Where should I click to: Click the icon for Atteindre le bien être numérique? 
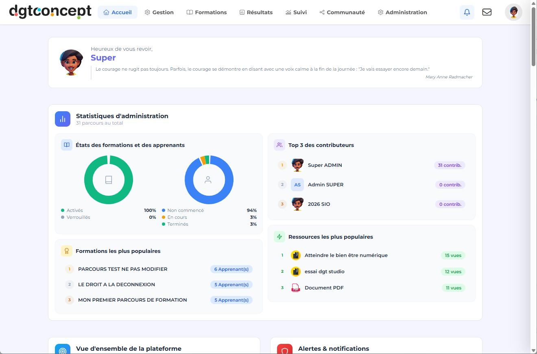pyautogui.click(x=296, y=255)
